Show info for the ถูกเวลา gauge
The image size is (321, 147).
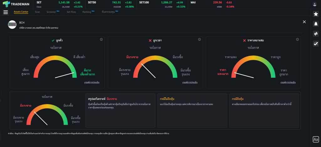point(200,39)
